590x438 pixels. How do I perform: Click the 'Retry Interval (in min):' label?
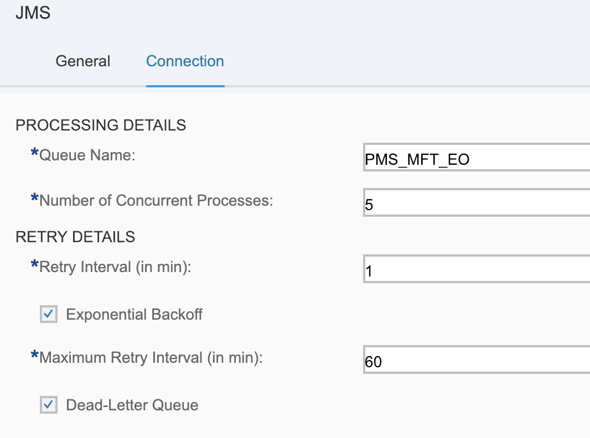(x=115, y=267)
